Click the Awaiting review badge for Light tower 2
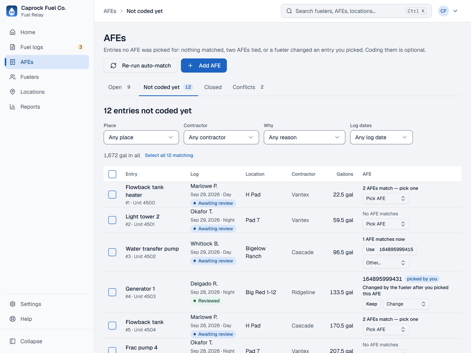Viewport: 471px width, 353px height. tap(213, 229)
